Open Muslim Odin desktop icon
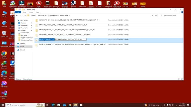The width and height of the screenshot is (191, 107). click(47, 4)
